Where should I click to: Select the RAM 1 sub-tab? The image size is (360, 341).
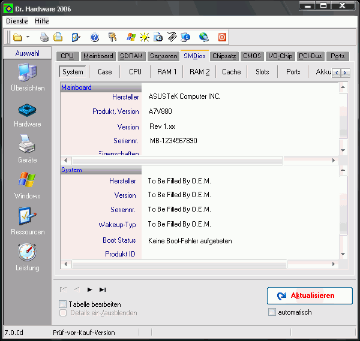(x=167, y=72)
